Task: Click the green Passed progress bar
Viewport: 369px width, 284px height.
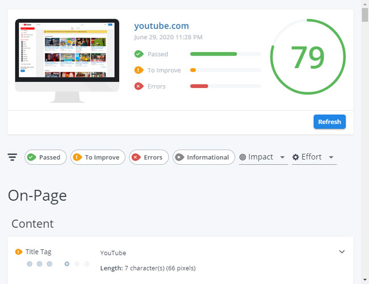Action: tap(213, 55)
